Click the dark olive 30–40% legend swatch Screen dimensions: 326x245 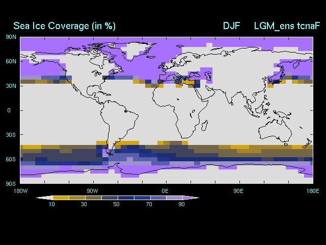tap(93, 198)
